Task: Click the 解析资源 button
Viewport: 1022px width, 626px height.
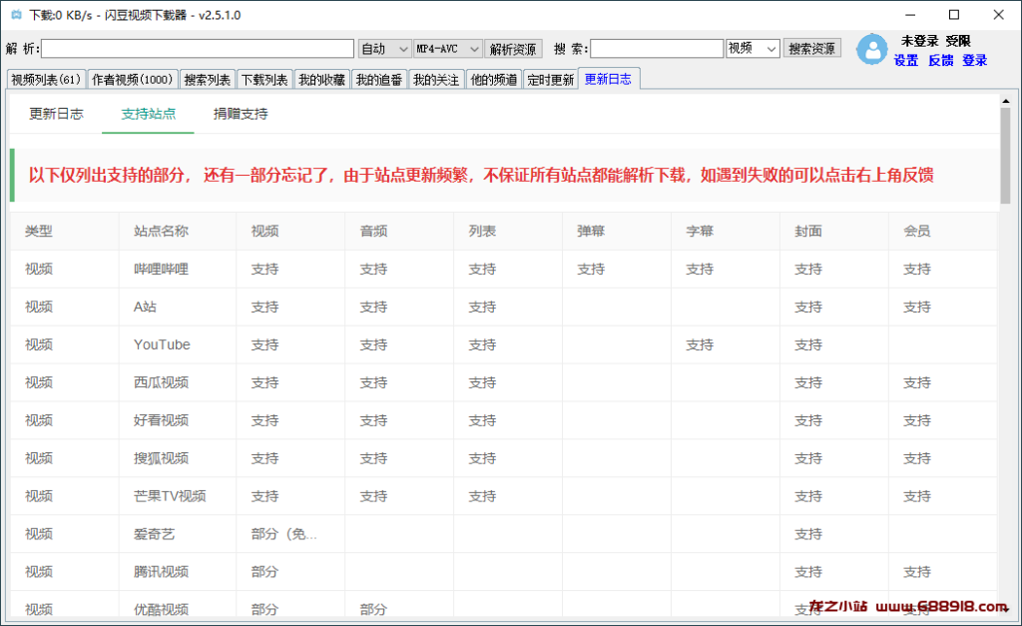Action: pyautogui.click(x=513, y=49)
